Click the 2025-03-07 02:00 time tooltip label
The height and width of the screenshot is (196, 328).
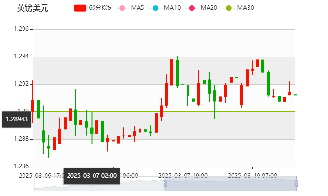(92, 175)
